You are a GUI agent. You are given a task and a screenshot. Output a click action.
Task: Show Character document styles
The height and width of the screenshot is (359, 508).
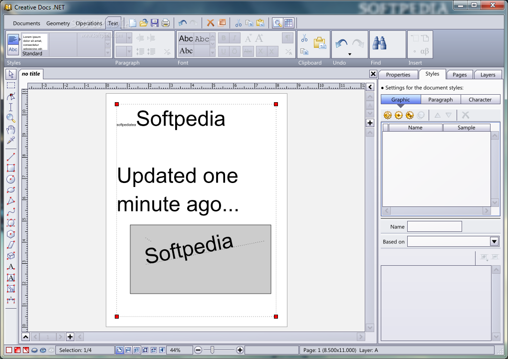[480, 99]
